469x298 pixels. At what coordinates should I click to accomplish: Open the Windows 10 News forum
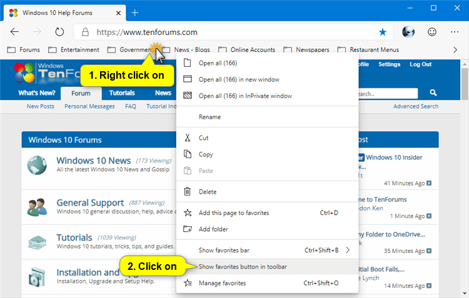click(94, 161)
